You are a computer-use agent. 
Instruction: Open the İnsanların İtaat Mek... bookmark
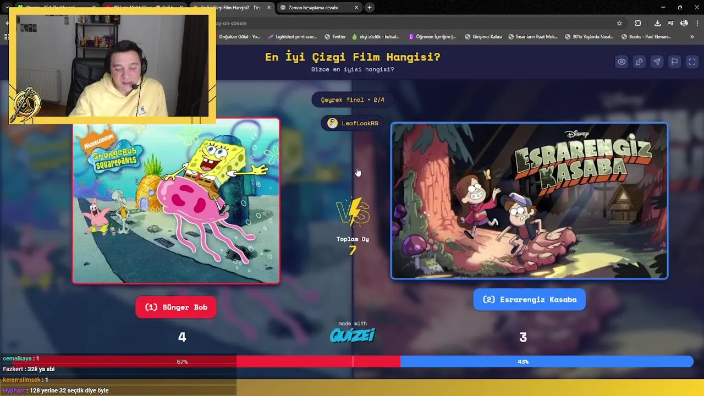click(533, 37)
